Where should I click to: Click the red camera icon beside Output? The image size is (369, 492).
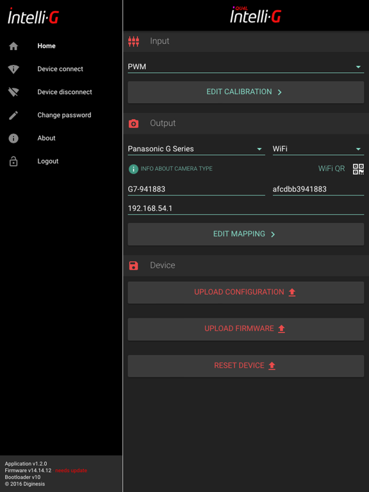[x=134, y=123]
